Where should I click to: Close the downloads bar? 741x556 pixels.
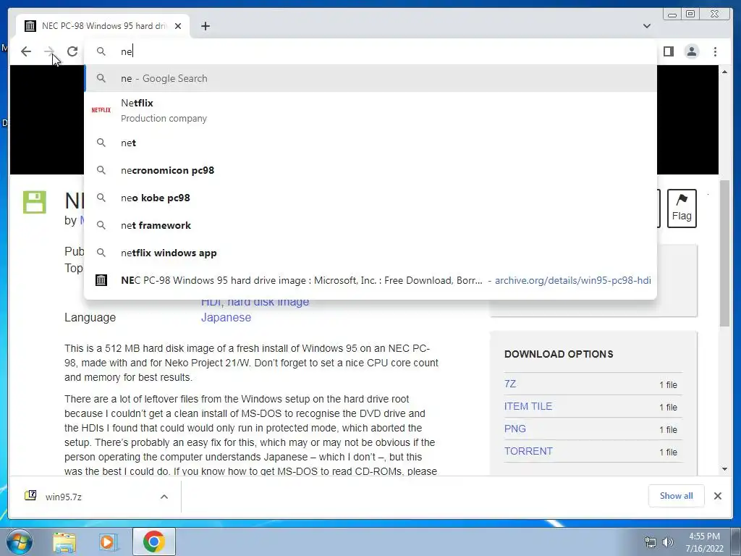click(x=717, y=495)
